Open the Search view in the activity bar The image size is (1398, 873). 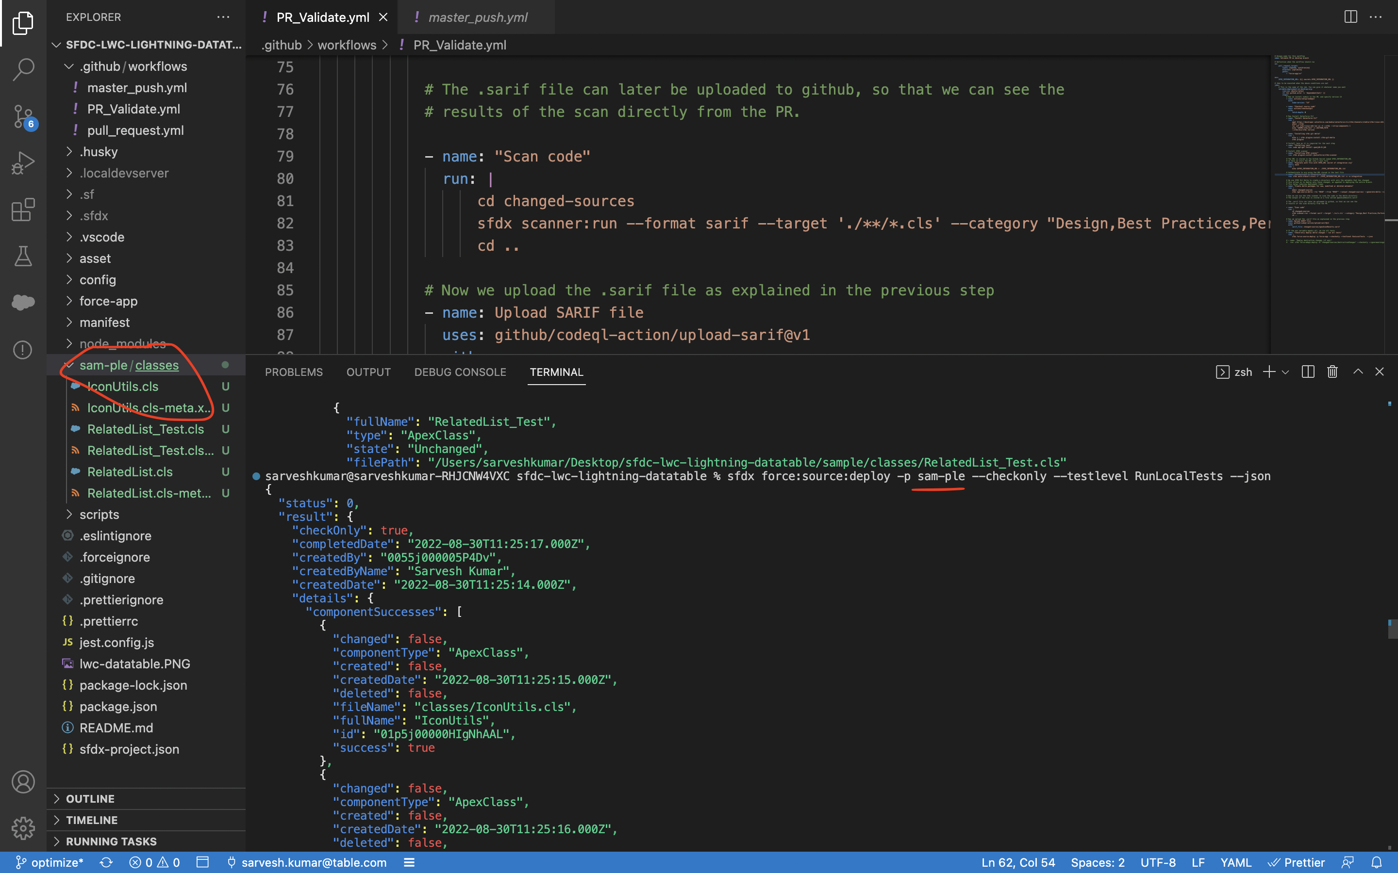(23, 69)
